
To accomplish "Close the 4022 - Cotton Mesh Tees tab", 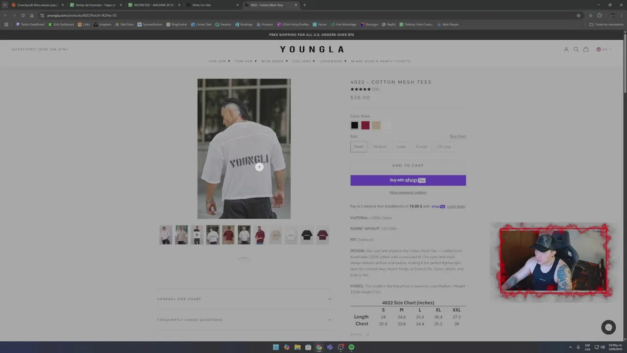I will point(296,5).
